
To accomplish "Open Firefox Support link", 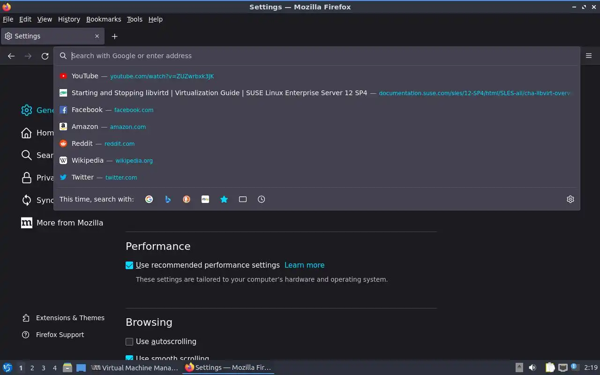I will pyautogui.click(x=53, y=335).
